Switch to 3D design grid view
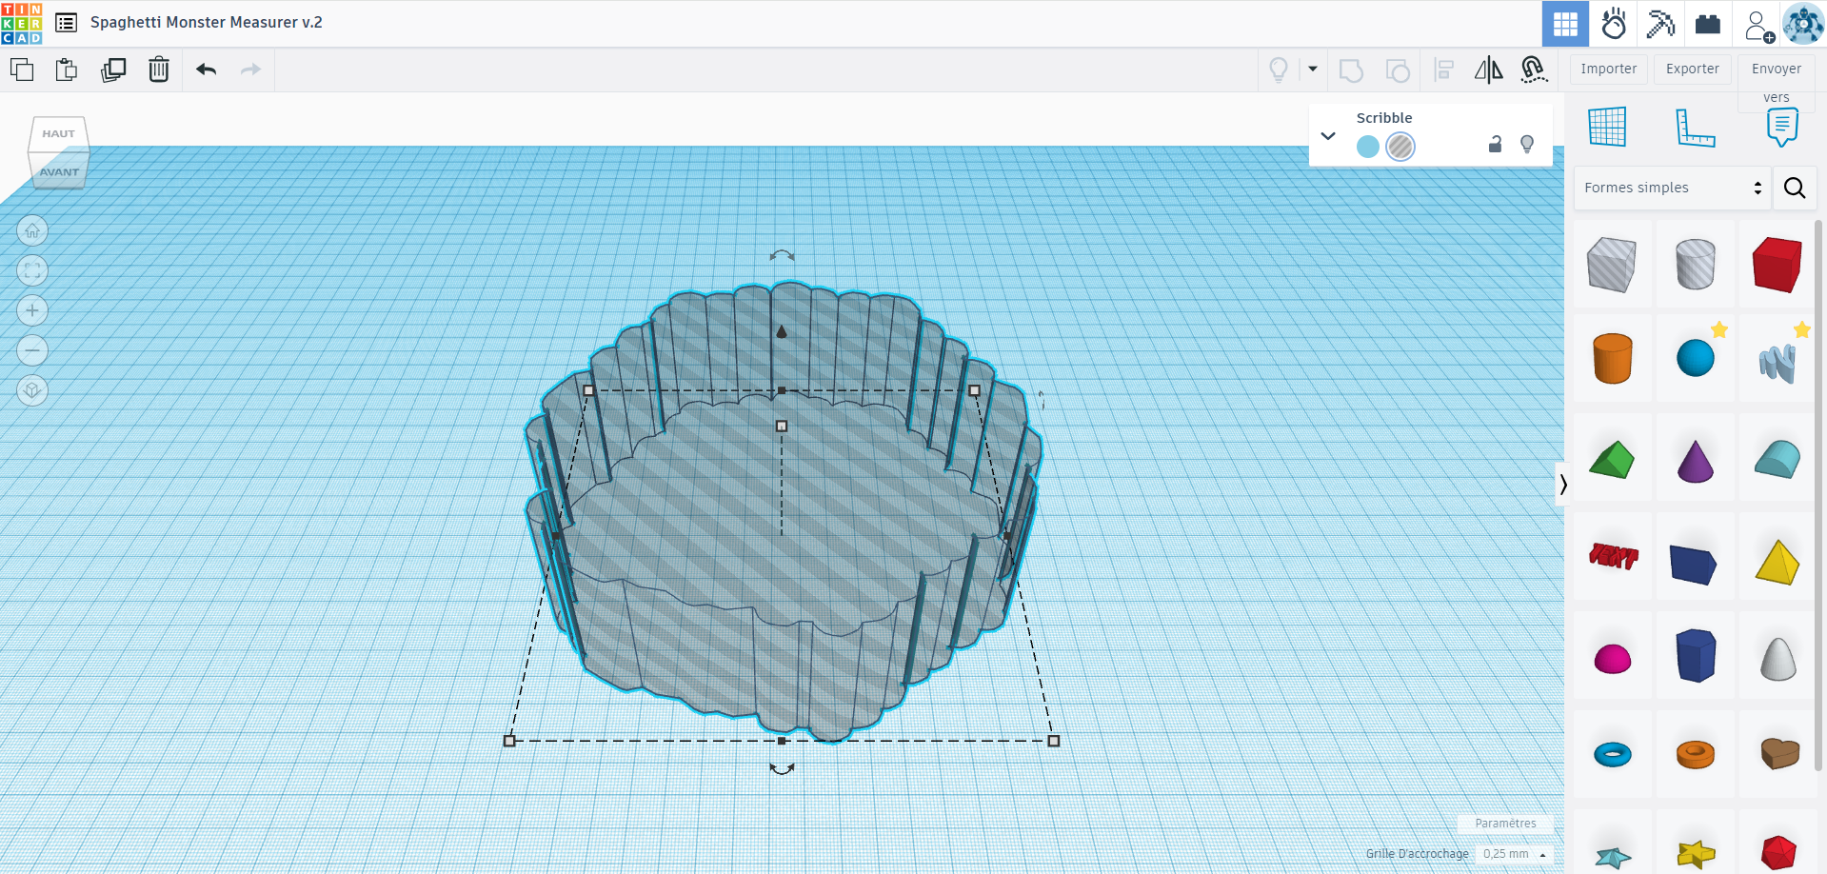This screenshot has height=874, width=1827. (1566, 24)
